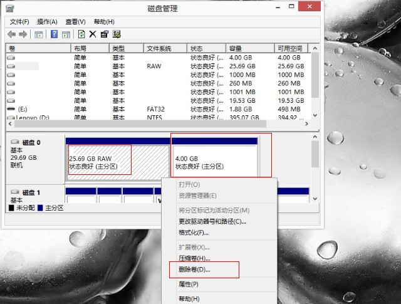The height and width of the screenshot is (304, 401).
Task: Click first partition block of 磁盘 1
Action: coord(81,196)
